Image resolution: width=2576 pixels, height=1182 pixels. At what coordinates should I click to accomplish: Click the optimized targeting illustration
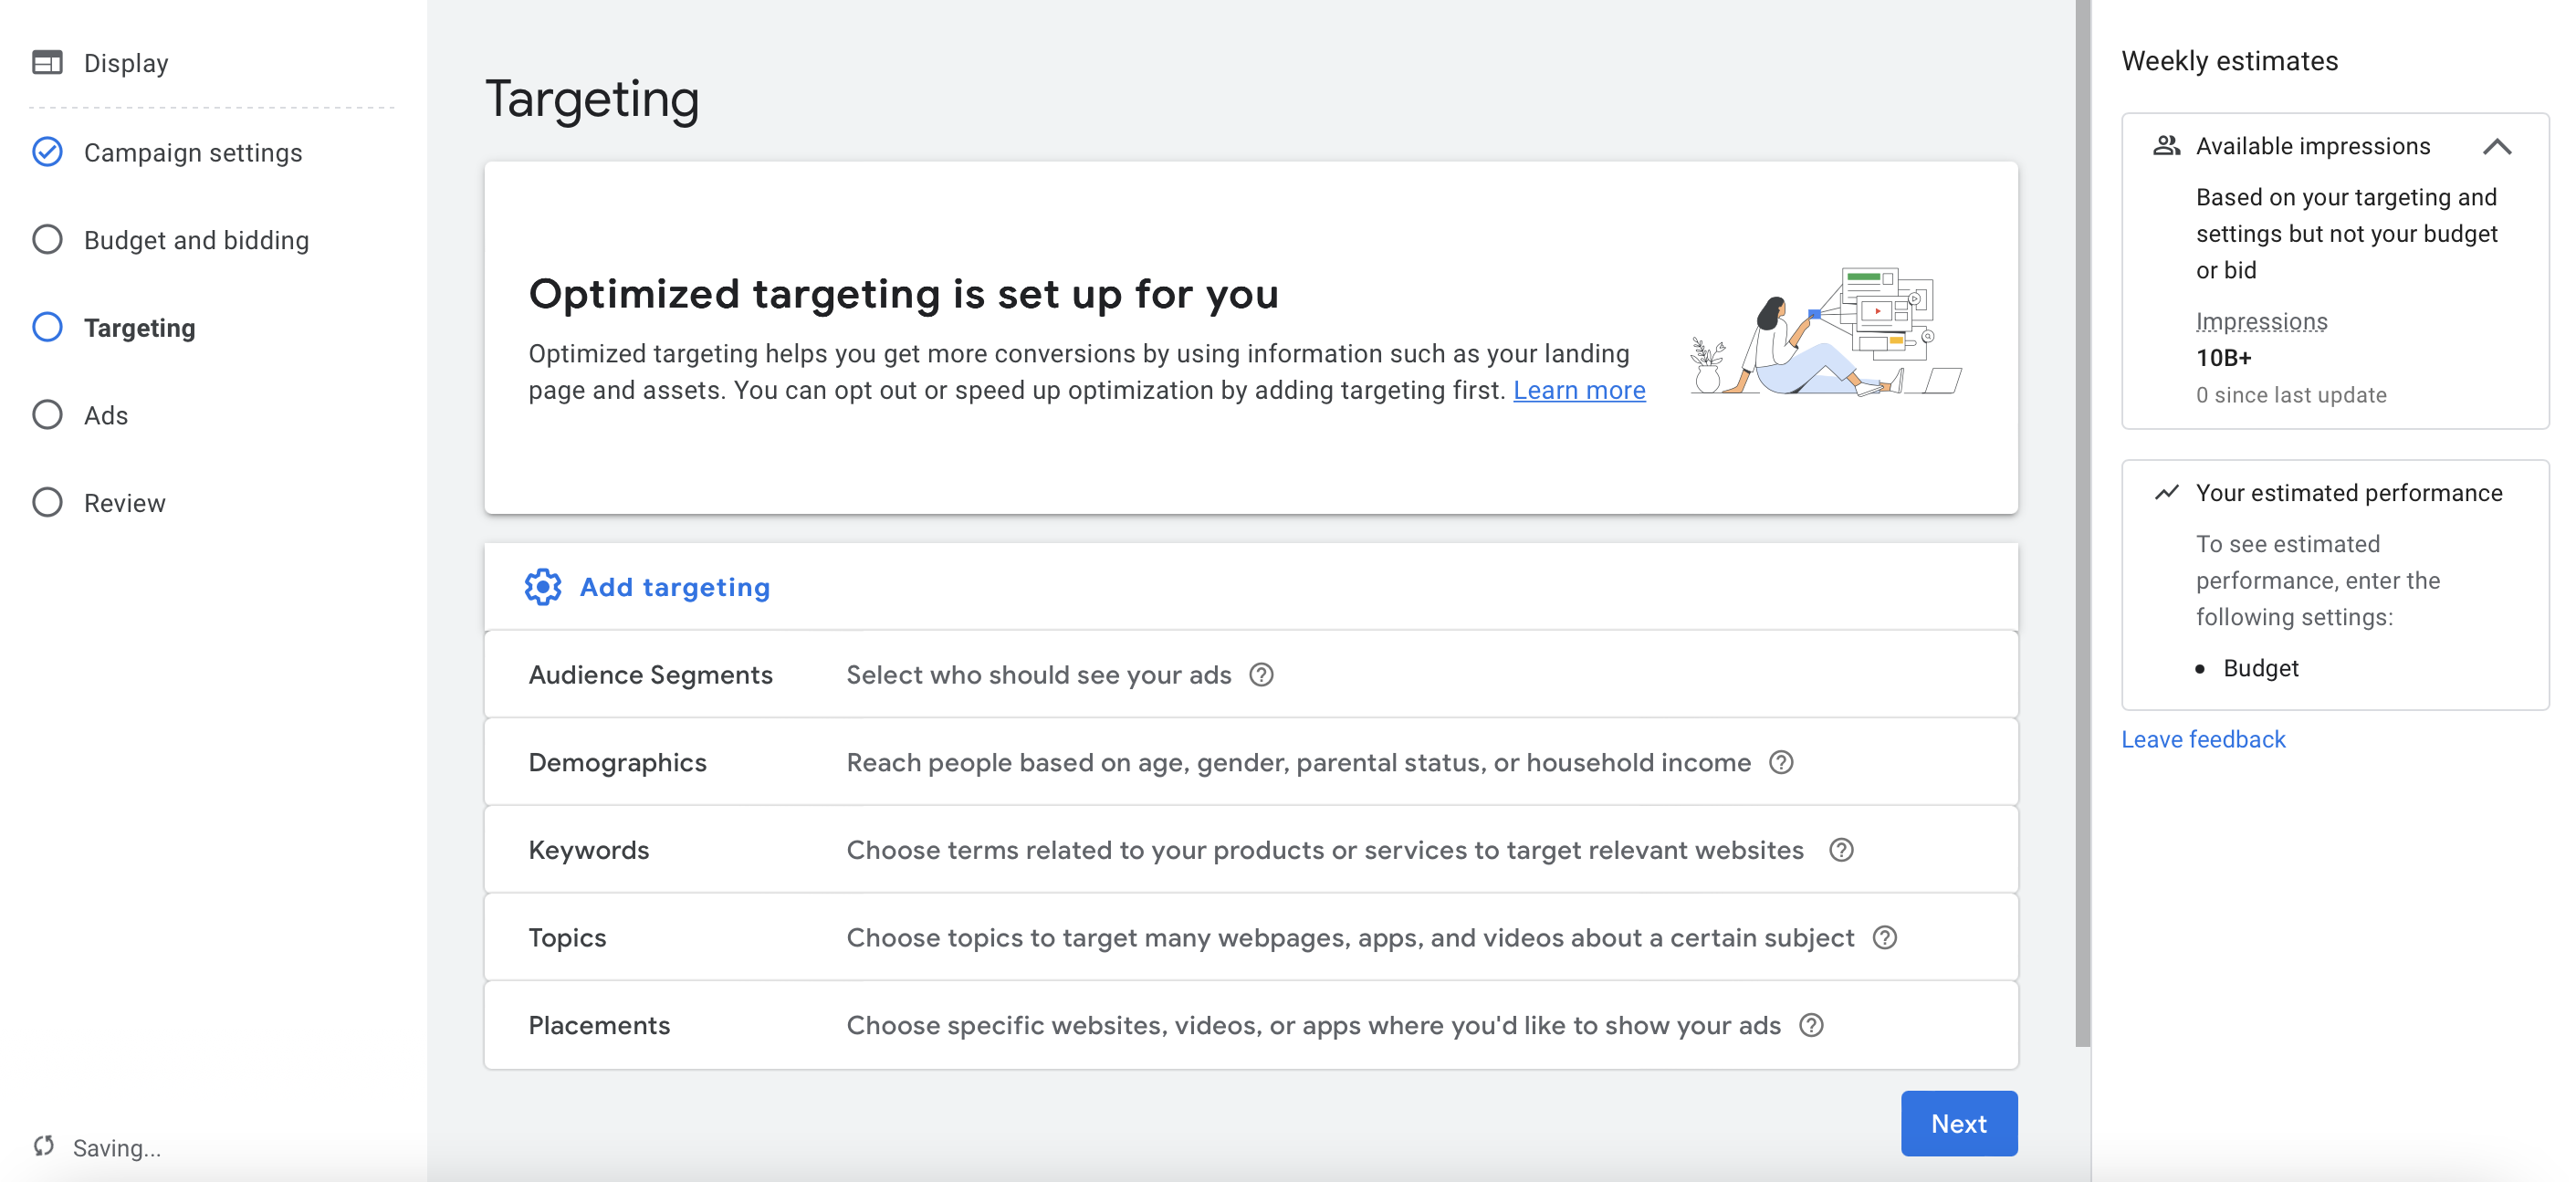click(x=1826, y=331)
